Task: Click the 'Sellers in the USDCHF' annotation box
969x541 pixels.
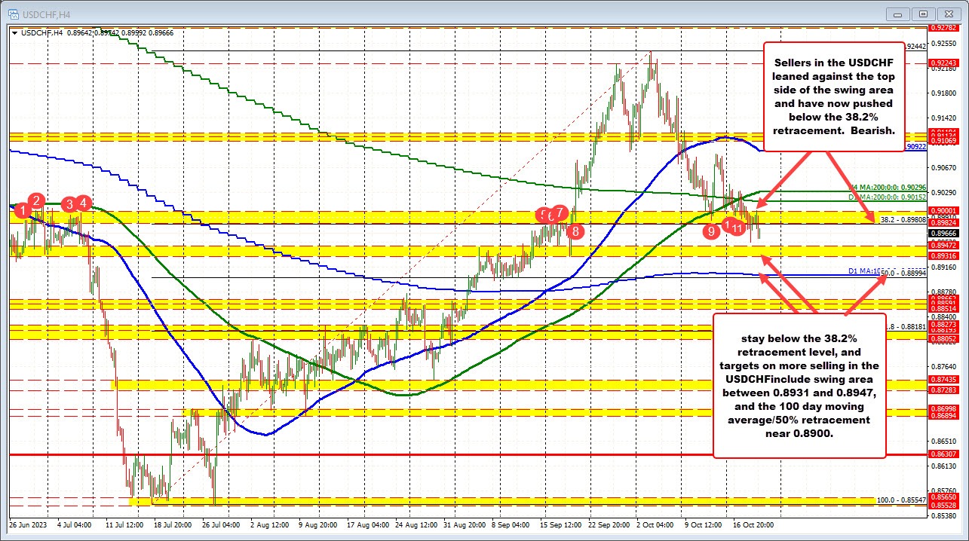Action: click(833, 96)
